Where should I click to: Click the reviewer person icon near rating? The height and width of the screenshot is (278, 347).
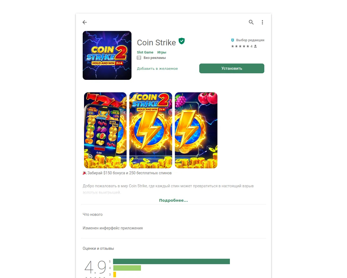point(255,46)
